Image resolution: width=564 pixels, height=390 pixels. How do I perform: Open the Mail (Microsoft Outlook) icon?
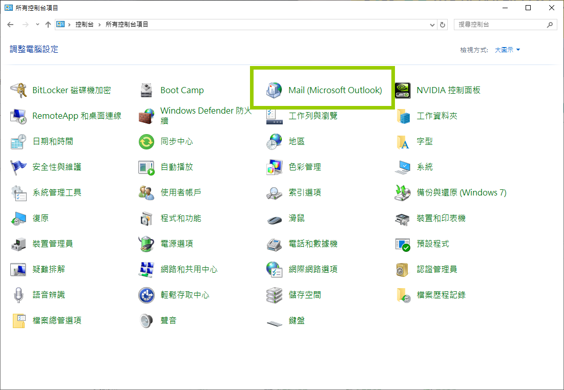[x=274, y=90]
